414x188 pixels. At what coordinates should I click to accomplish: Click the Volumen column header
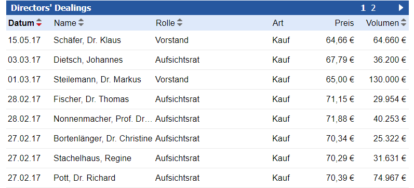point(382,23)
